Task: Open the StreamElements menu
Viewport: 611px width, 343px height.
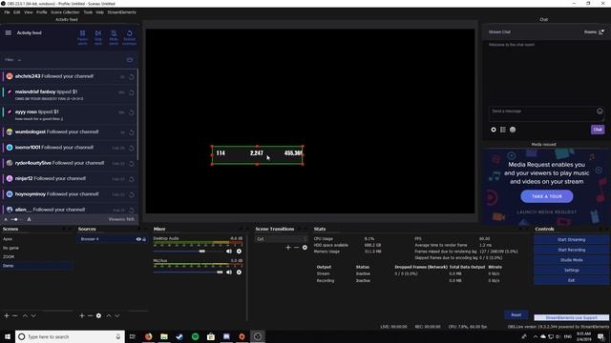Action: (x=121, y=12)
